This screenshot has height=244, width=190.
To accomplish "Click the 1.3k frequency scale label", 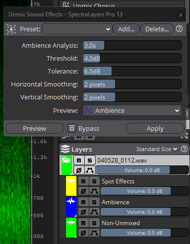I will tap(40, 157).
